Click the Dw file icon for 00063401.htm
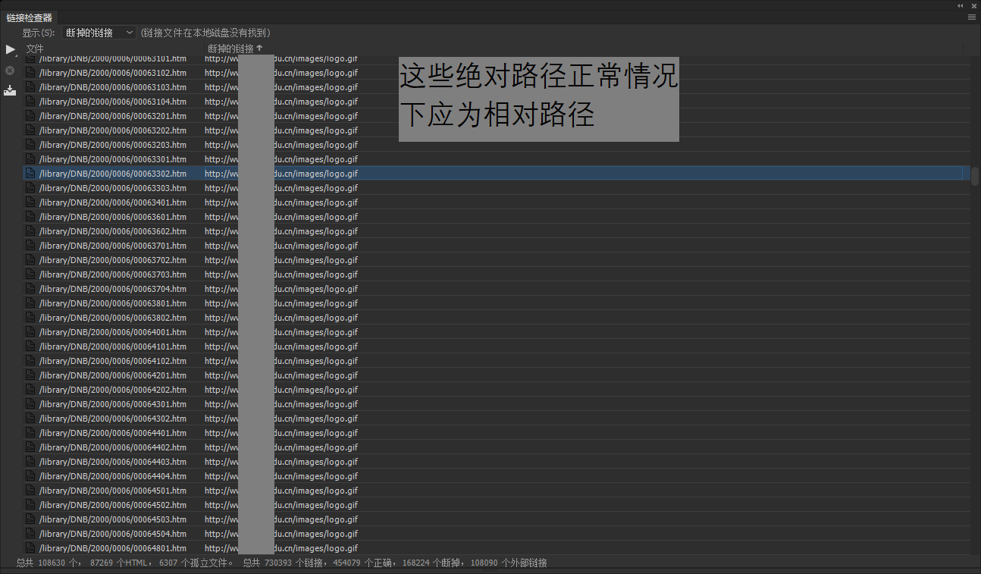The width and height of the screenshot is (981, 574). [x=30, y=202]
